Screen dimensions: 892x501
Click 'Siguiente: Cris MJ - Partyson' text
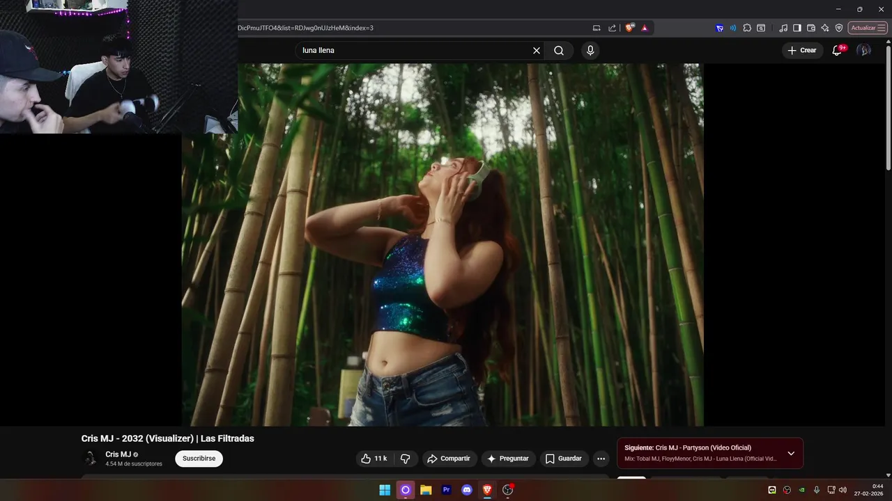point(688,448)
